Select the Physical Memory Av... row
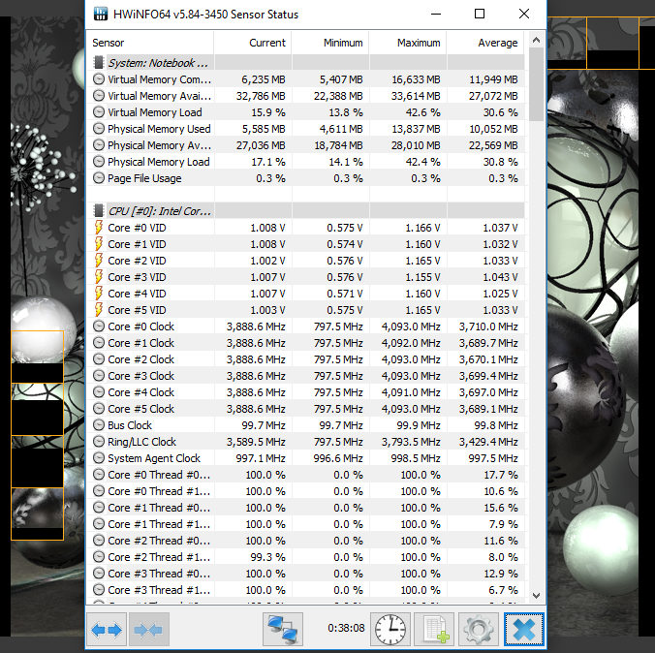655x653 pixels. pyautogui.click(x=305, y=145)
